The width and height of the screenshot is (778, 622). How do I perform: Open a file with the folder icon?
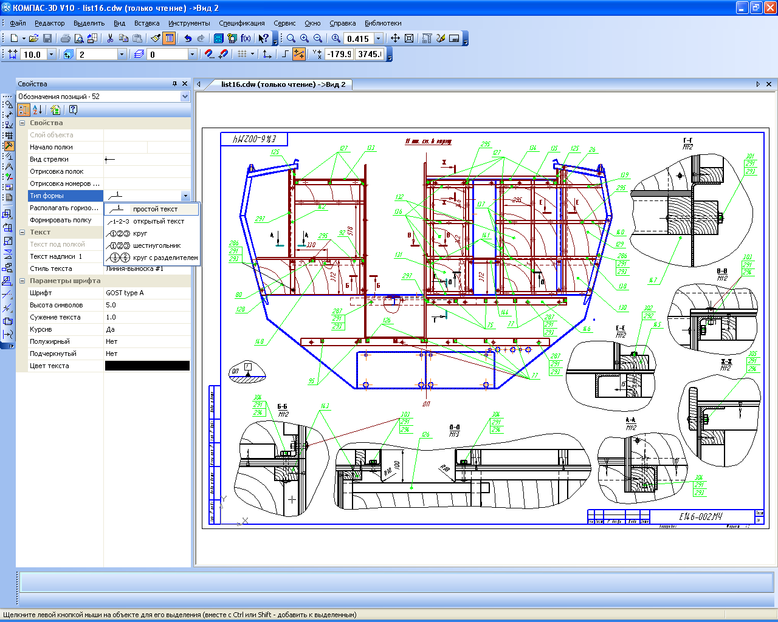pos(33,38)
